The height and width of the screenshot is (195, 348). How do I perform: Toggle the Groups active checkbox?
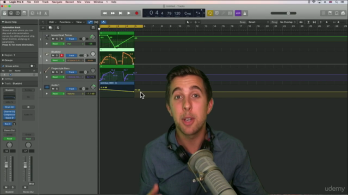click(x=3, y=66)
